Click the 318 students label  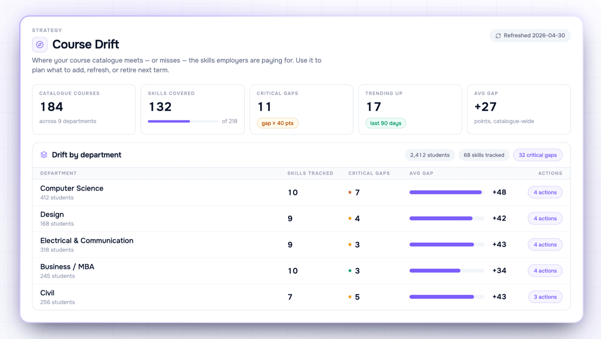[57, 250]
